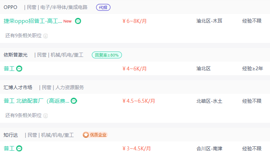Expand 还有9条相关职位 under OPPO
Screen dimensions: 270x155
(x=26, y=35)
